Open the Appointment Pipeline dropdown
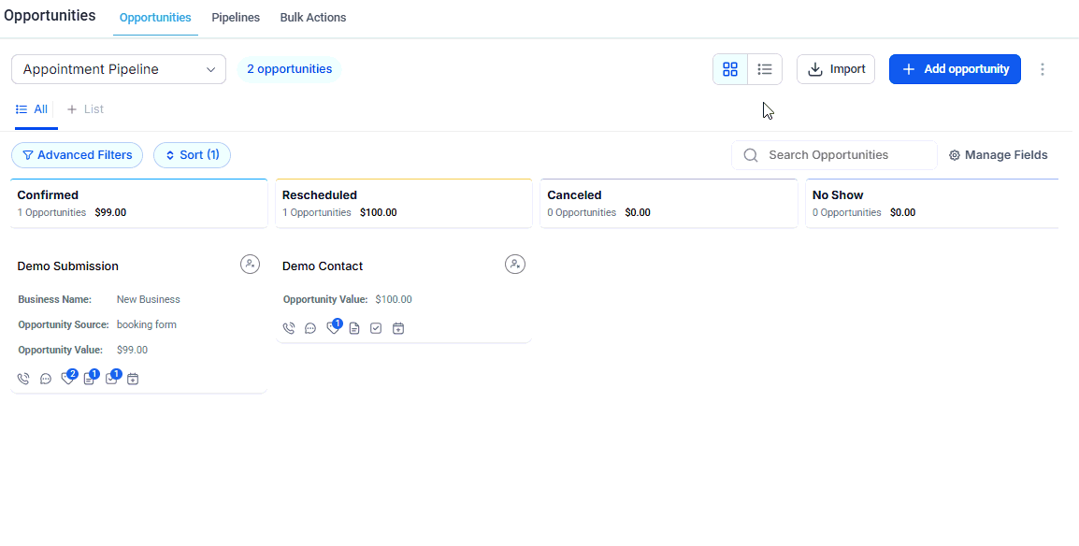 coord(118,68)
